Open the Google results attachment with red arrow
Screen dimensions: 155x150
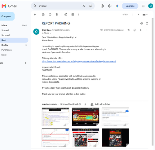pyautogui.click(x=55, y=138)
